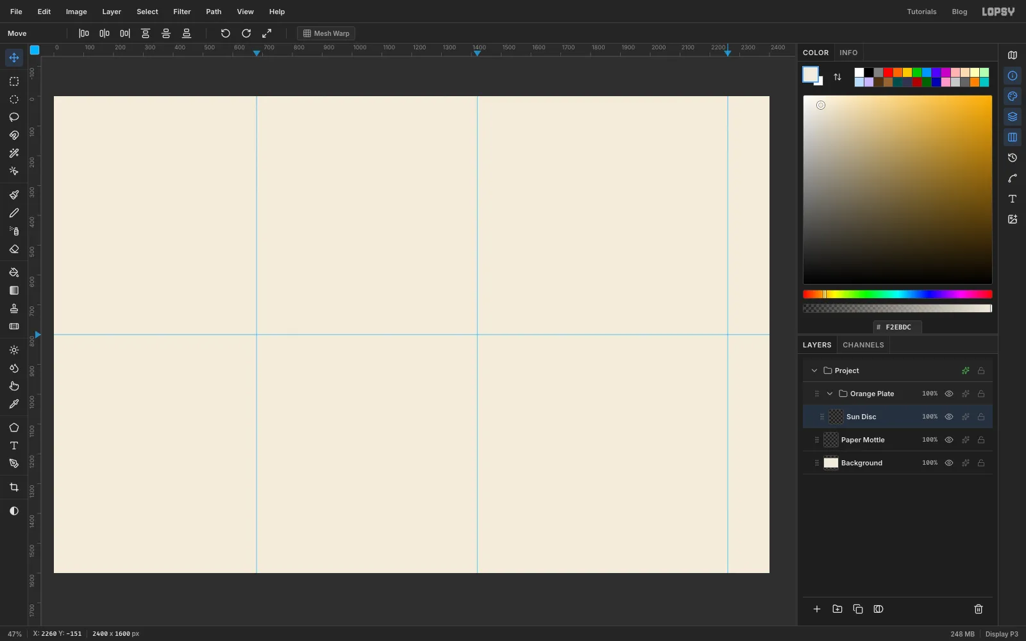Delete layer with trash icon
Screen dimensions: 1026x641
tap(979, 609)
